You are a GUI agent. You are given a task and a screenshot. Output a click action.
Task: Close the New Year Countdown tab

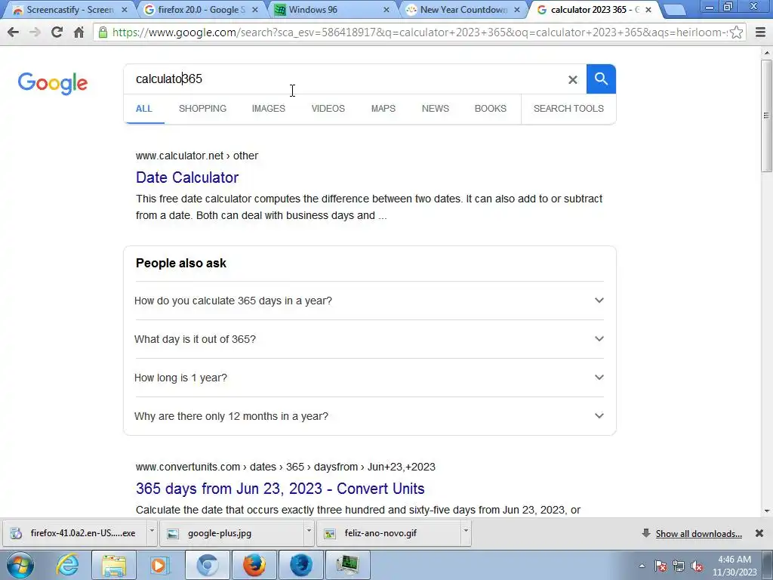pos(517,9)
